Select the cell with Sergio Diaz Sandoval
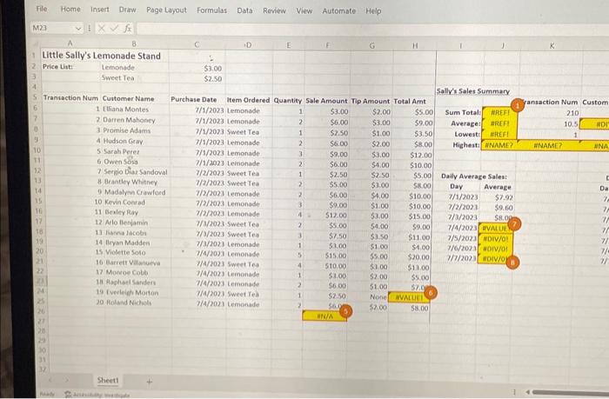This screenshot has width=609, height=399. [x=136, y=171]
